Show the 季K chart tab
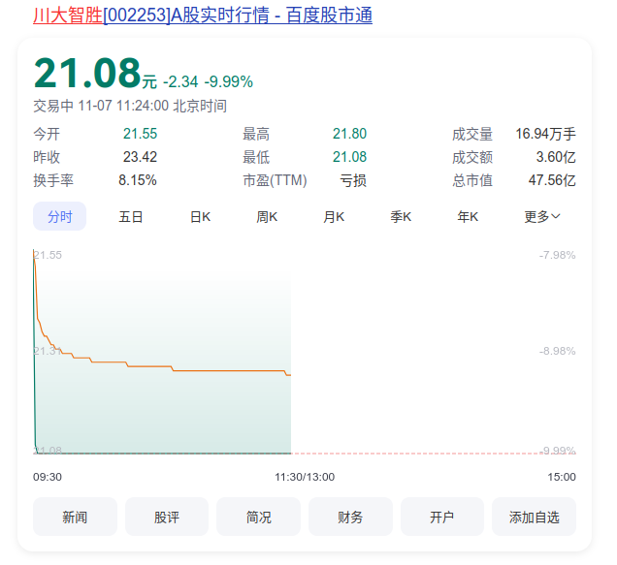Viewport: 617px width, 565px height. (401, 217)
